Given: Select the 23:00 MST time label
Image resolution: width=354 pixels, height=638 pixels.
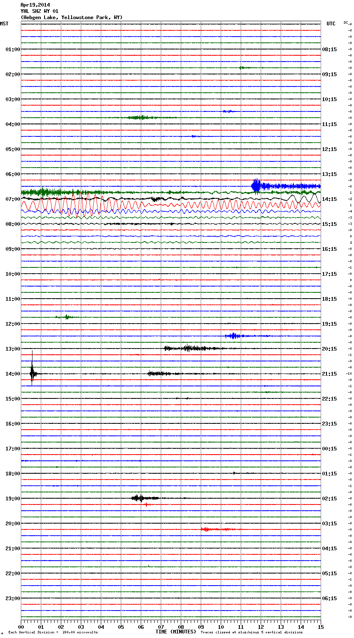Looking at the screenshot, I should pos(12,598).
